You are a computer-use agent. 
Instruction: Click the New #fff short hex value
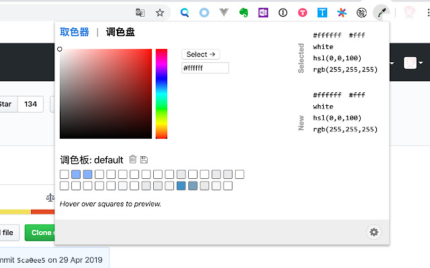click(x=357, y=95)
